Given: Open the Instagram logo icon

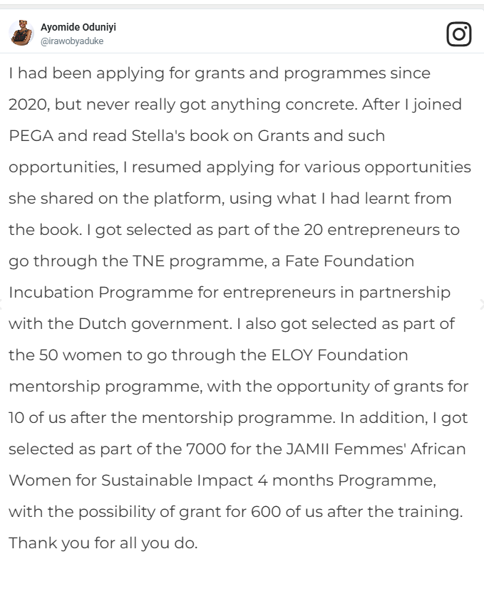Looking at the screenshot, I should (x=459, y=34).
